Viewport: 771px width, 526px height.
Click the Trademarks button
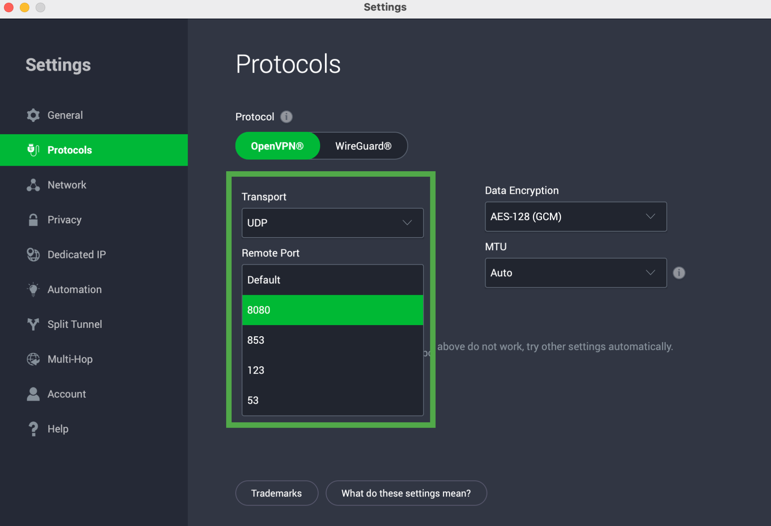[x=277, y=493]
